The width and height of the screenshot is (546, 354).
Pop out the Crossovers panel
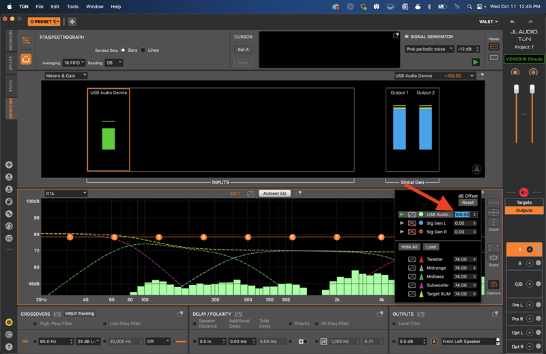(x=180, y=314)
